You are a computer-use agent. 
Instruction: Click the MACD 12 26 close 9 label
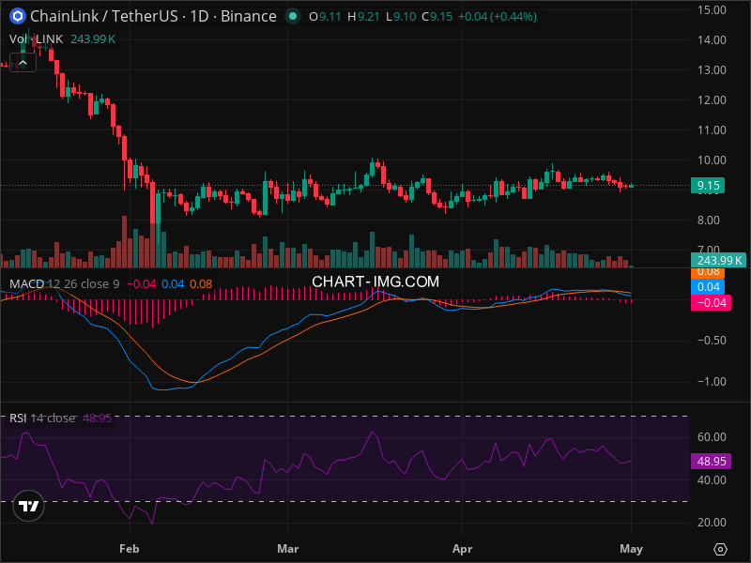[64, 284]
